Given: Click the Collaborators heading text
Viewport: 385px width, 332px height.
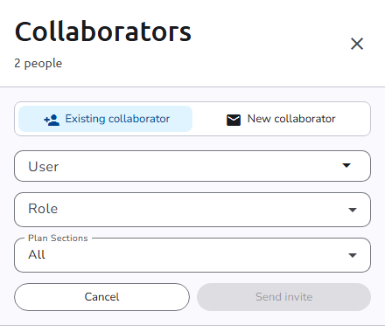Looking at the screenshot, I should 103,31.
